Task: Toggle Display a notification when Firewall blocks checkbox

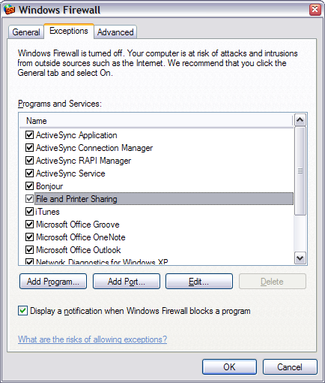Action: pyautogui.click(x=22, y=311)
